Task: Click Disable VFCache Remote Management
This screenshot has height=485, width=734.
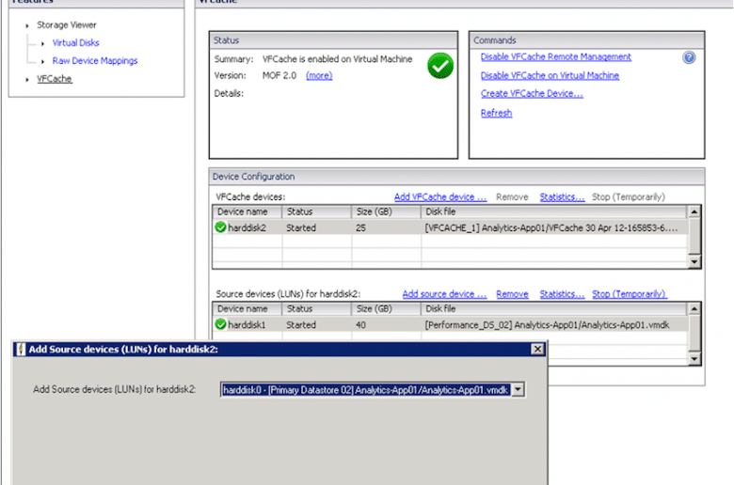Action: (555, 56)
